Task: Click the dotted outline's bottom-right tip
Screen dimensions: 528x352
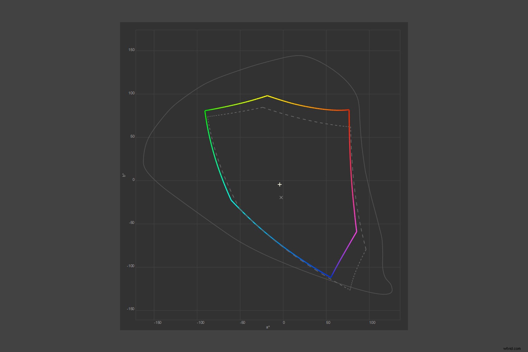Action: point(350,290)
